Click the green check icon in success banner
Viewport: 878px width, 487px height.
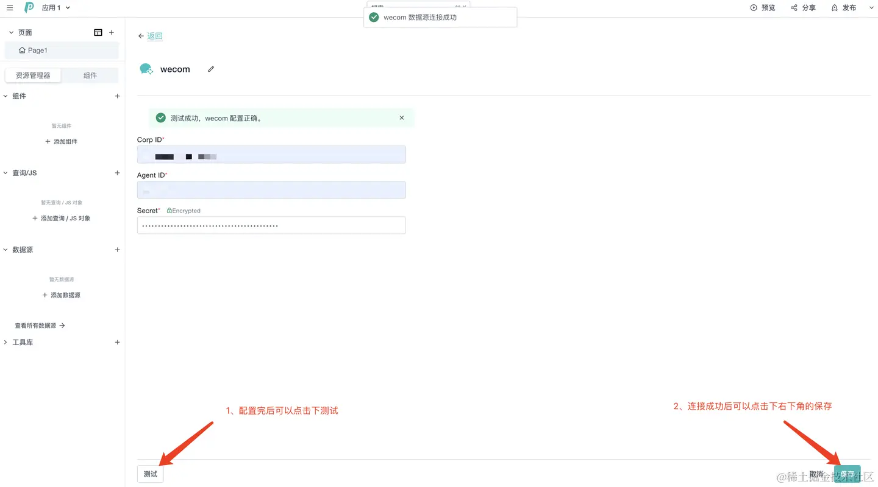point(161,118)
